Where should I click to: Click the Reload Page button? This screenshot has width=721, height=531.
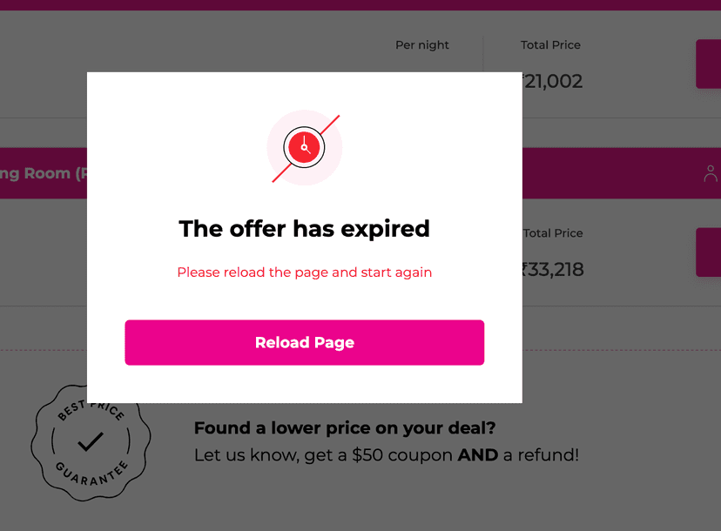click(305, 342)
